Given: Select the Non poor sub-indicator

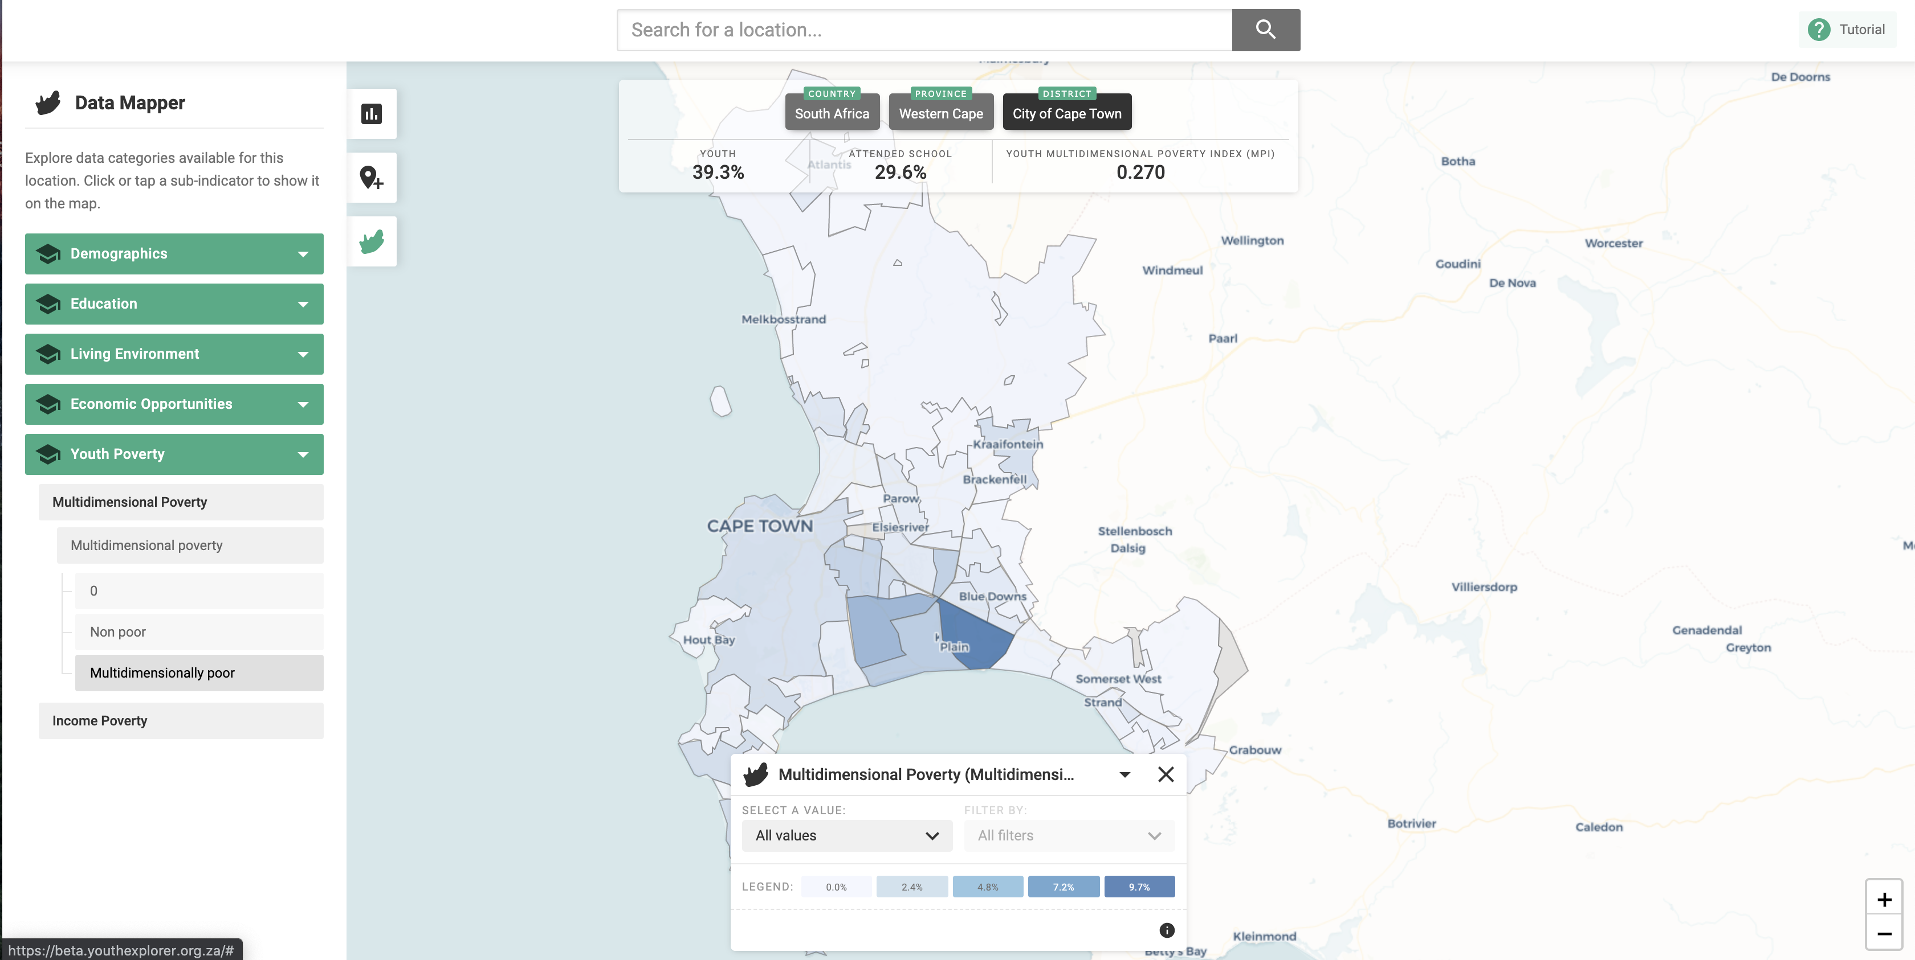Looking at the screenshot, I should (198, 632).
